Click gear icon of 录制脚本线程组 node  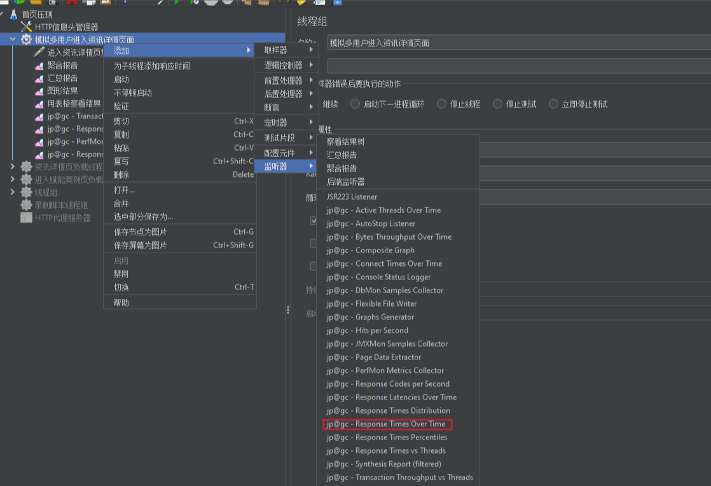coord(26,205)
